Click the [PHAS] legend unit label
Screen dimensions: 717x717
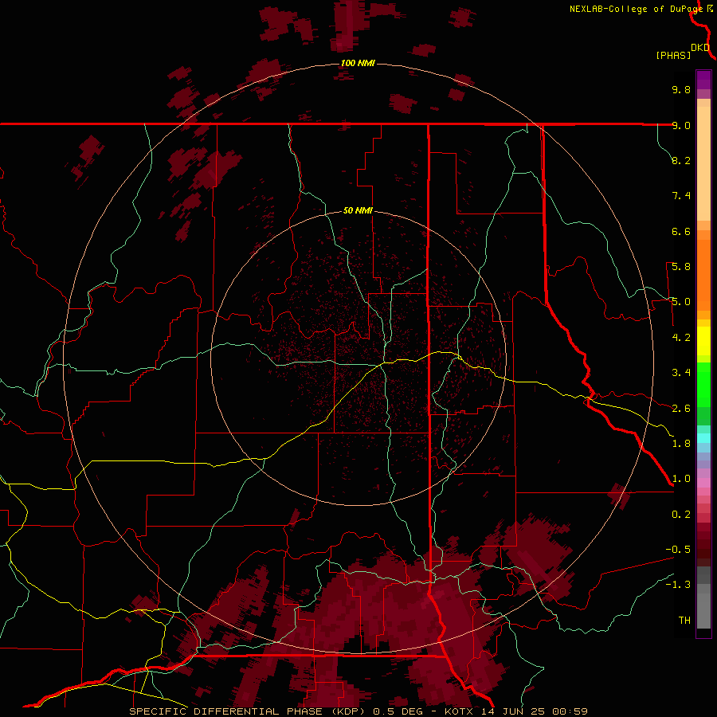(673, 56)
